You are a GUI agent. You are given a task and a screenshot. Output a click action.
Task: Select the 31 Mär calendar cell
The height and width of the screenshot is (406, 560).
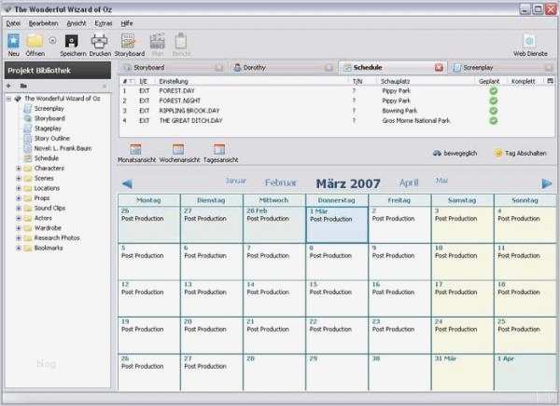pos(463,372)
